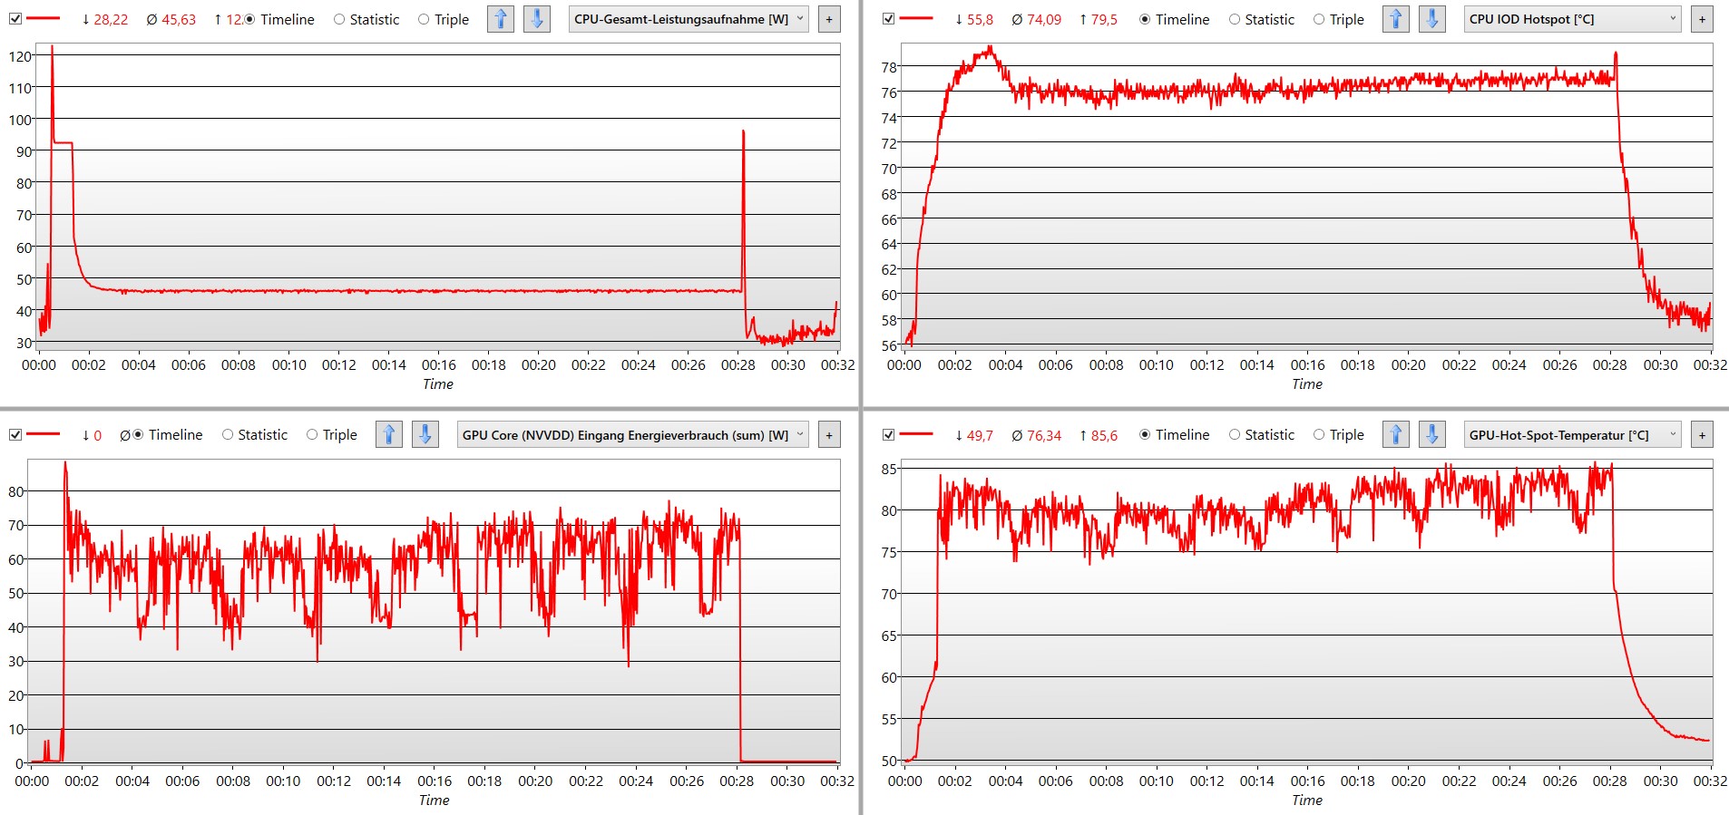This screenshot has height=815, width=1729.
Task: Click the red line swatch for CPU IOD Hotspot
Action: [x=916, y=19]
